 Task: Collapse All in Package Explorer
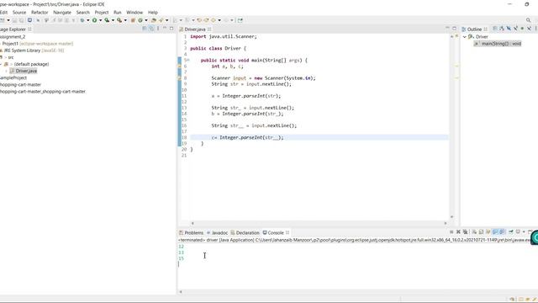pyautogui.click(x=145, y=29)
